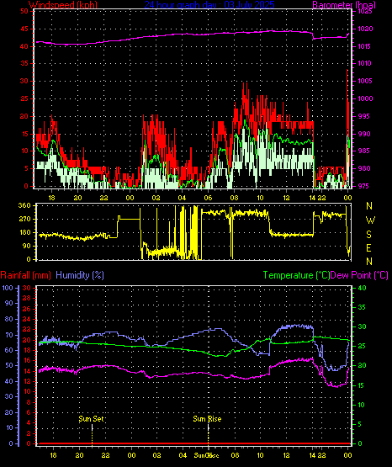This screenshot has width=392, height=467.
Task: Click the Dew Point (°C) legend label
Action: [x=359, y=275]
